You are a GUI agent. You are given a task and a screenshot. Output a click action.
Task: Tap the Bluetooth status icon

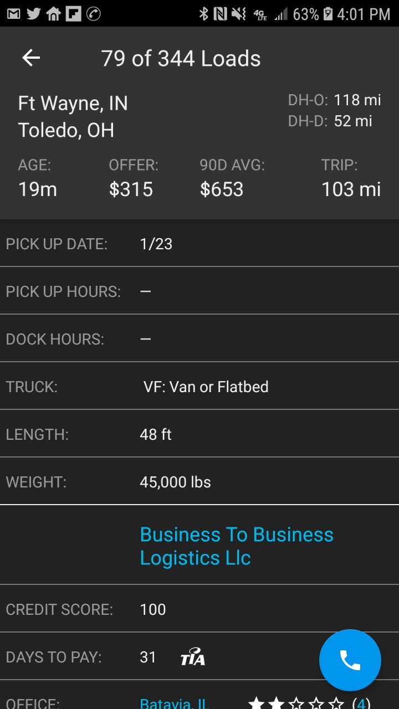(x=203, y=14)
